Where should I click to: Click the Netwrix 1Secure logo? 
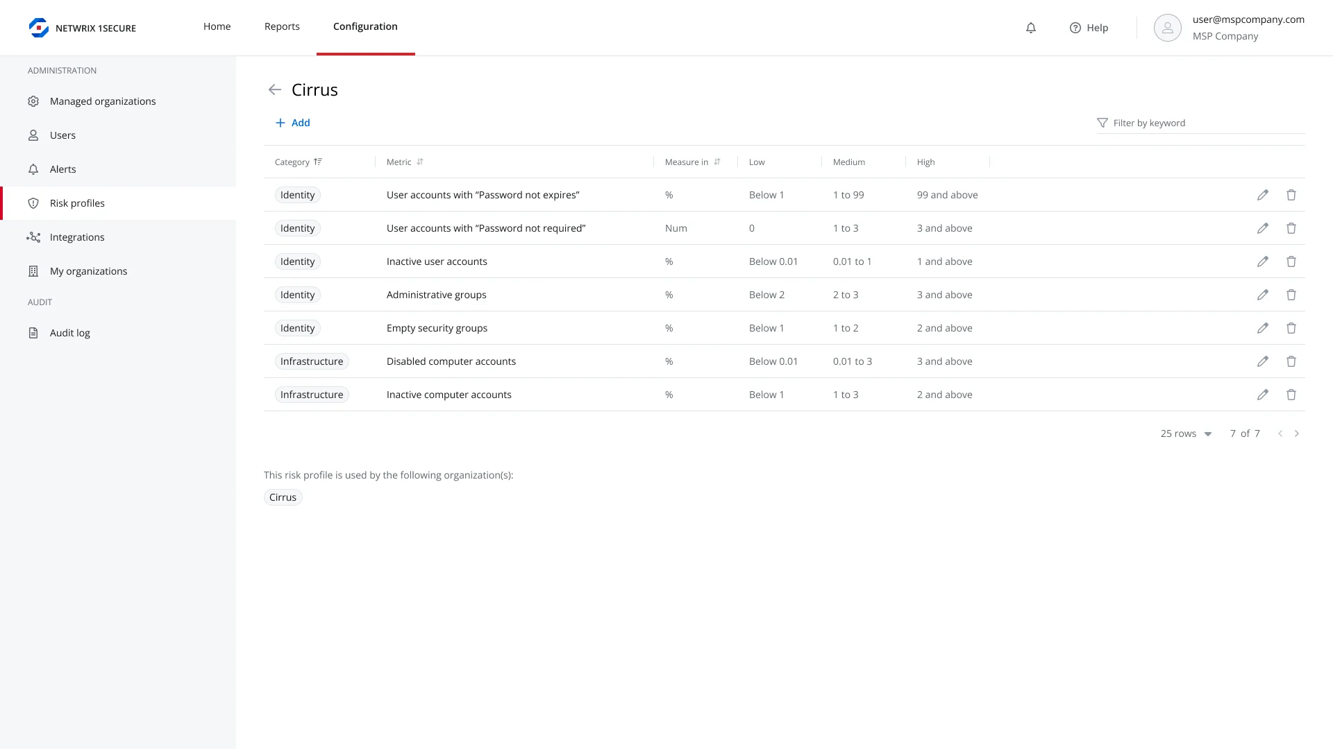click(83, 28)
